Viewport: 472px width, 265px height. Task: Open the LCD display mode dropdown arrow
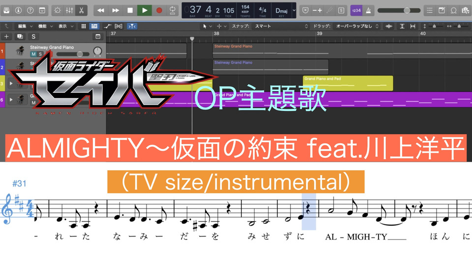click(294, 10)
